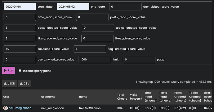Click the Posts Created cell 67 (402)

180,108
